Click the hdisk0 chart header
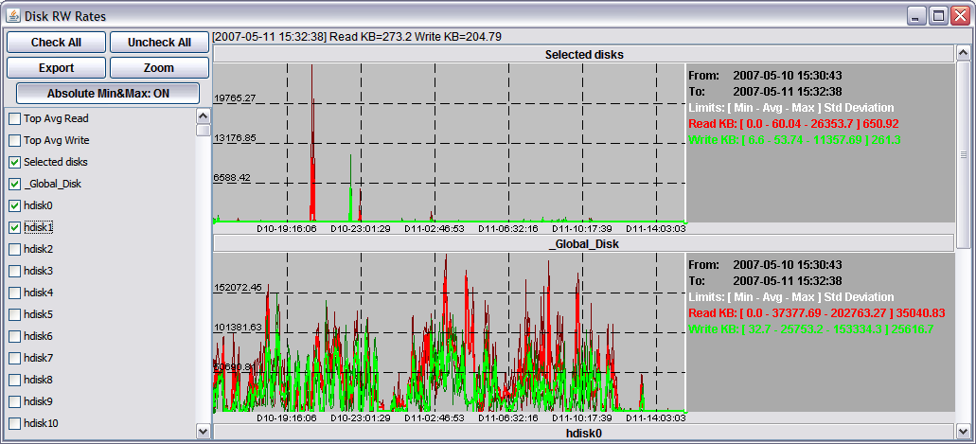976x444 pixels. click(583, 434)
